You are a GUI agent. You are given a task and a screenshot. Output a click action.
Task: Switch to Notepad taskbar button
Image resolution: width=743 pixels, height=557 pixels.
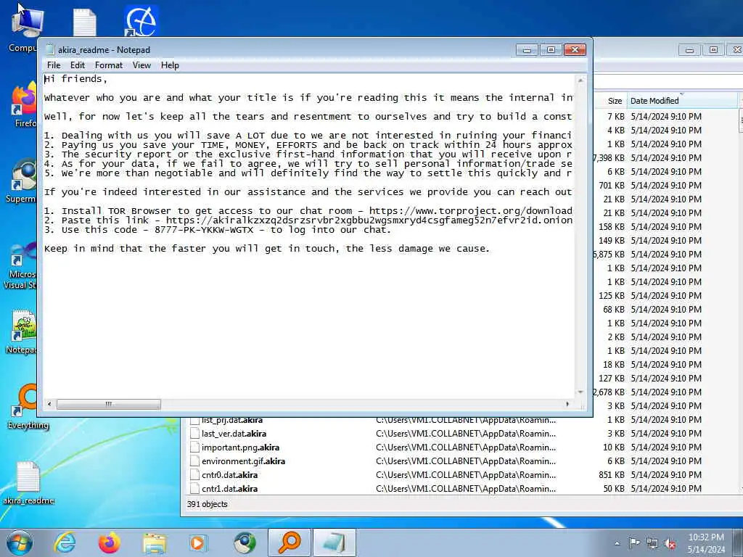334,542
